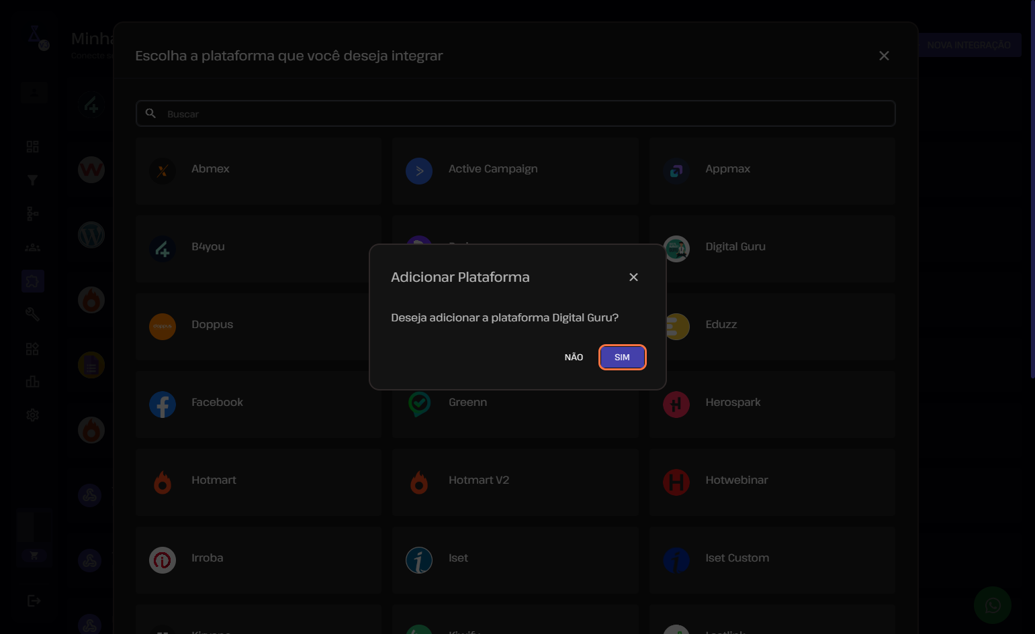The width and height of the screenshot is (1035, 634).
Task: Select the Iset Custom logo
Action: 676,560
